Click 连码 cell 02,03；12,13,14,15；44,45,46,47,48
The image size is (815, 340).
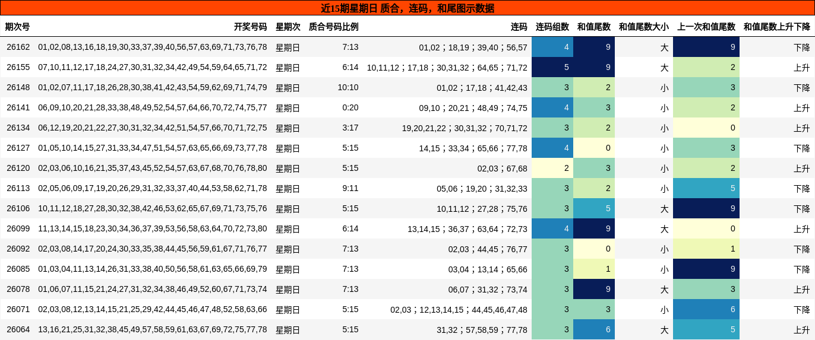tap(459, 309)
